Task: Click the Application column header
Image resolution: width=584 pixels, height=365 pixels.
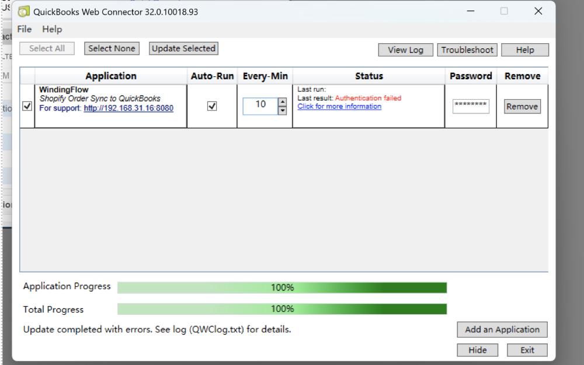Action: [x=111, y=76]
